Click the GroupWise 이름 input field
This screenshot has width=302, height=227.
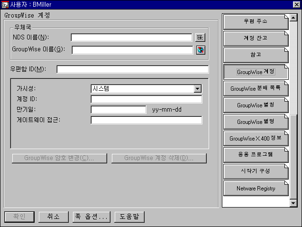coord(132,50)
